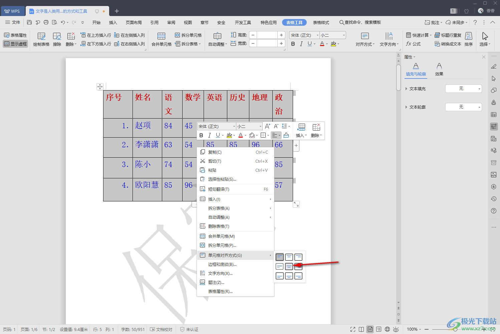This screenshot has width=500, height=334.
Task: Click Convert to Text (转换成文本) button
Action: (x=448, y=44)
